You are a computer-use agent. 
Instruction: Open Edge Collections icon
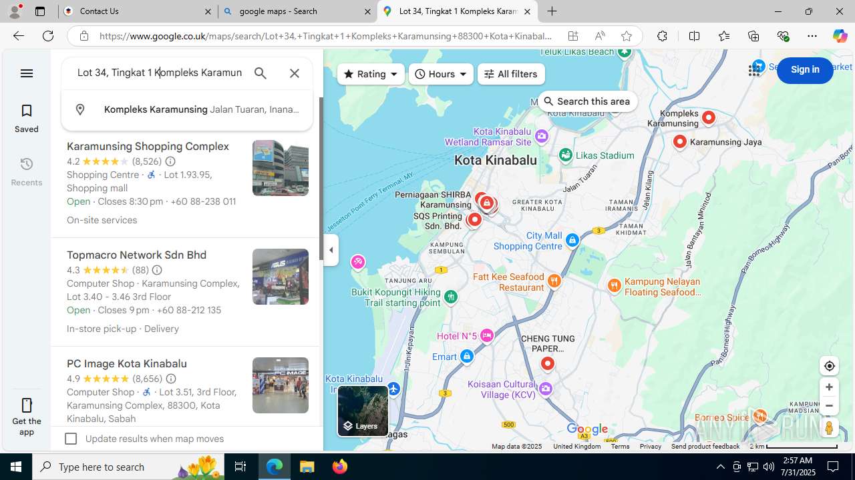pyautogui.click(x=753, y=36)
